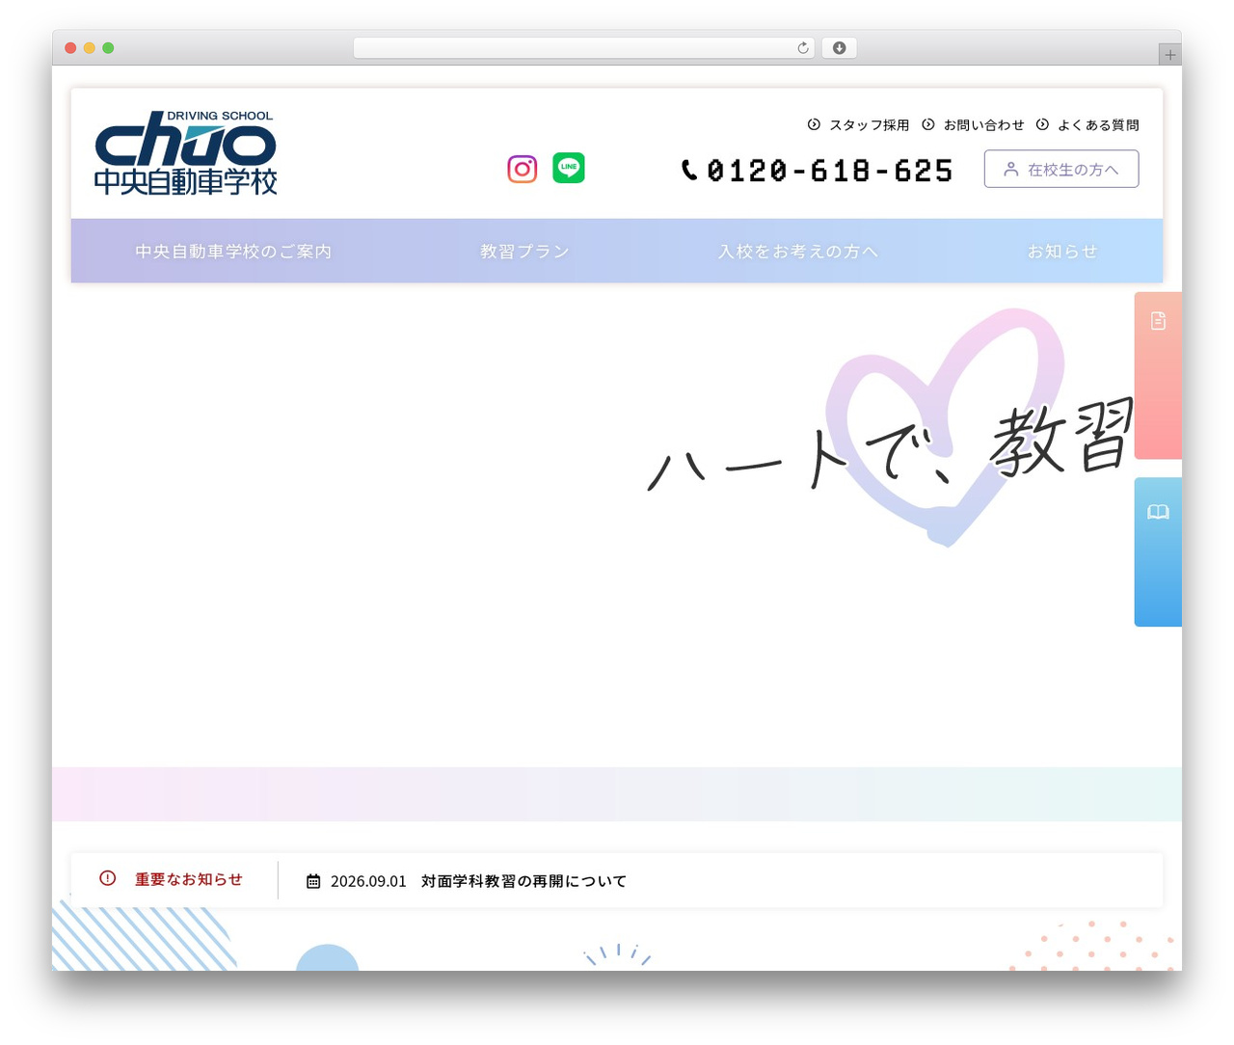
Task: Open 教習プラン menu
Action: [525, 252]
